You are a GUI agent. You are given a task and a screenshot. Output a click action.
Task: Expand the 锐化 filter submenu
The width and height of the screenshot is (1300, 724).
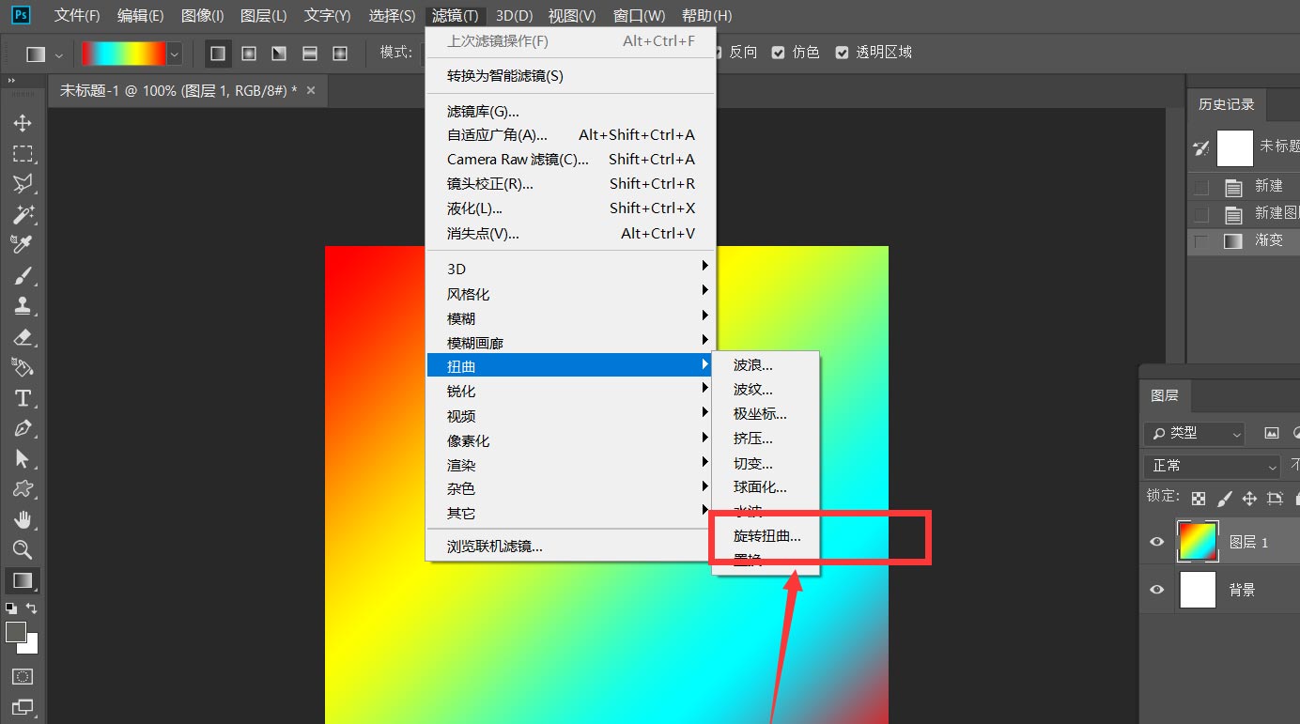tap(571, 391)
